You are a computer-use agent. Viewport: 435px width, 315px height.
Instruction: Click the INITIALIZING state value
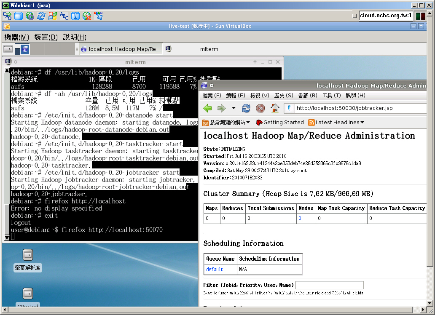point(233,149)
